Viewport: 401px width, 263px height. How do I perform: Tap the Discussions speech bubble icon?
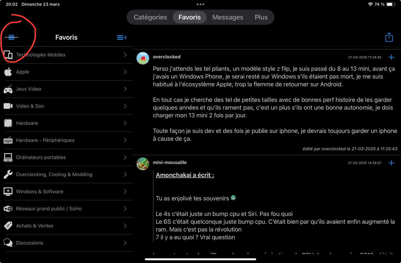tap(8, 243)
